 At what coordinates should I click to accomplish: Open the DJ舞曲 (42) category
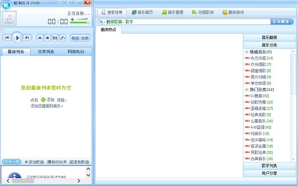click(x=260, y=96)
